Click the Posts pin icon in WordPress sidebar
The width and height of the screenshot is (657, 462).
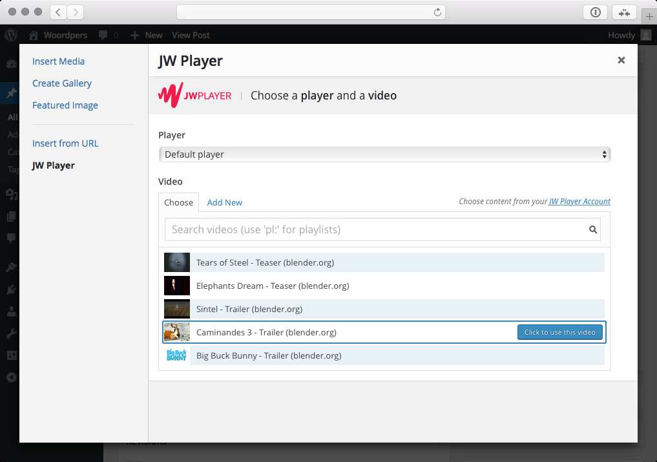coord(12,92)
